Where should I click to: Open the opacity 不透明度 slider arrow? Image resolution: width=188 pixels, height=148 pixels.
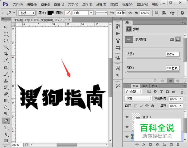(180, 99)
